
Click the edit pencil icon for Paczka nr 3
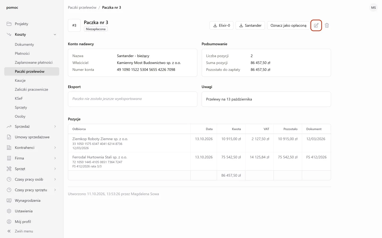coord(316,25)
